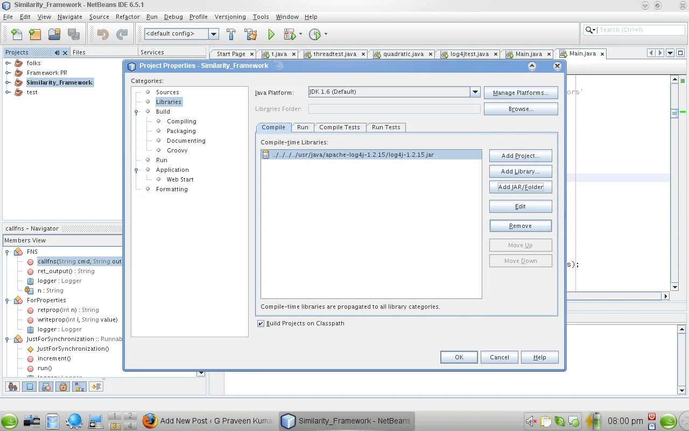689x431 pixels.
Task: Click Sort by Source navigator icon
Action: [96, 387]
